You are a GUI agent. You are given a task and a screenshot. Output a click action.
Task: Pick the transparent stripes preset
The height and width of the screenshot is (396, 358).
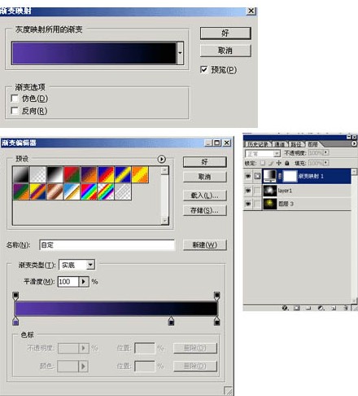tap(123, 191)
